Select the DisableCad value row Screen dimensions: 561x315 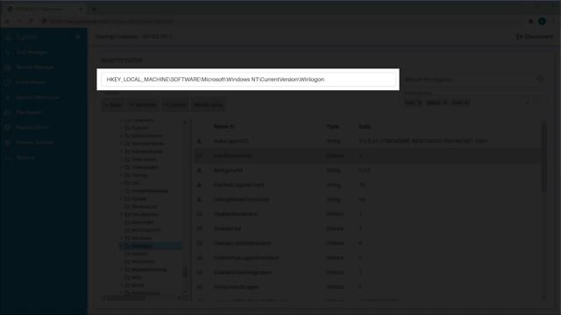[368, 228]
